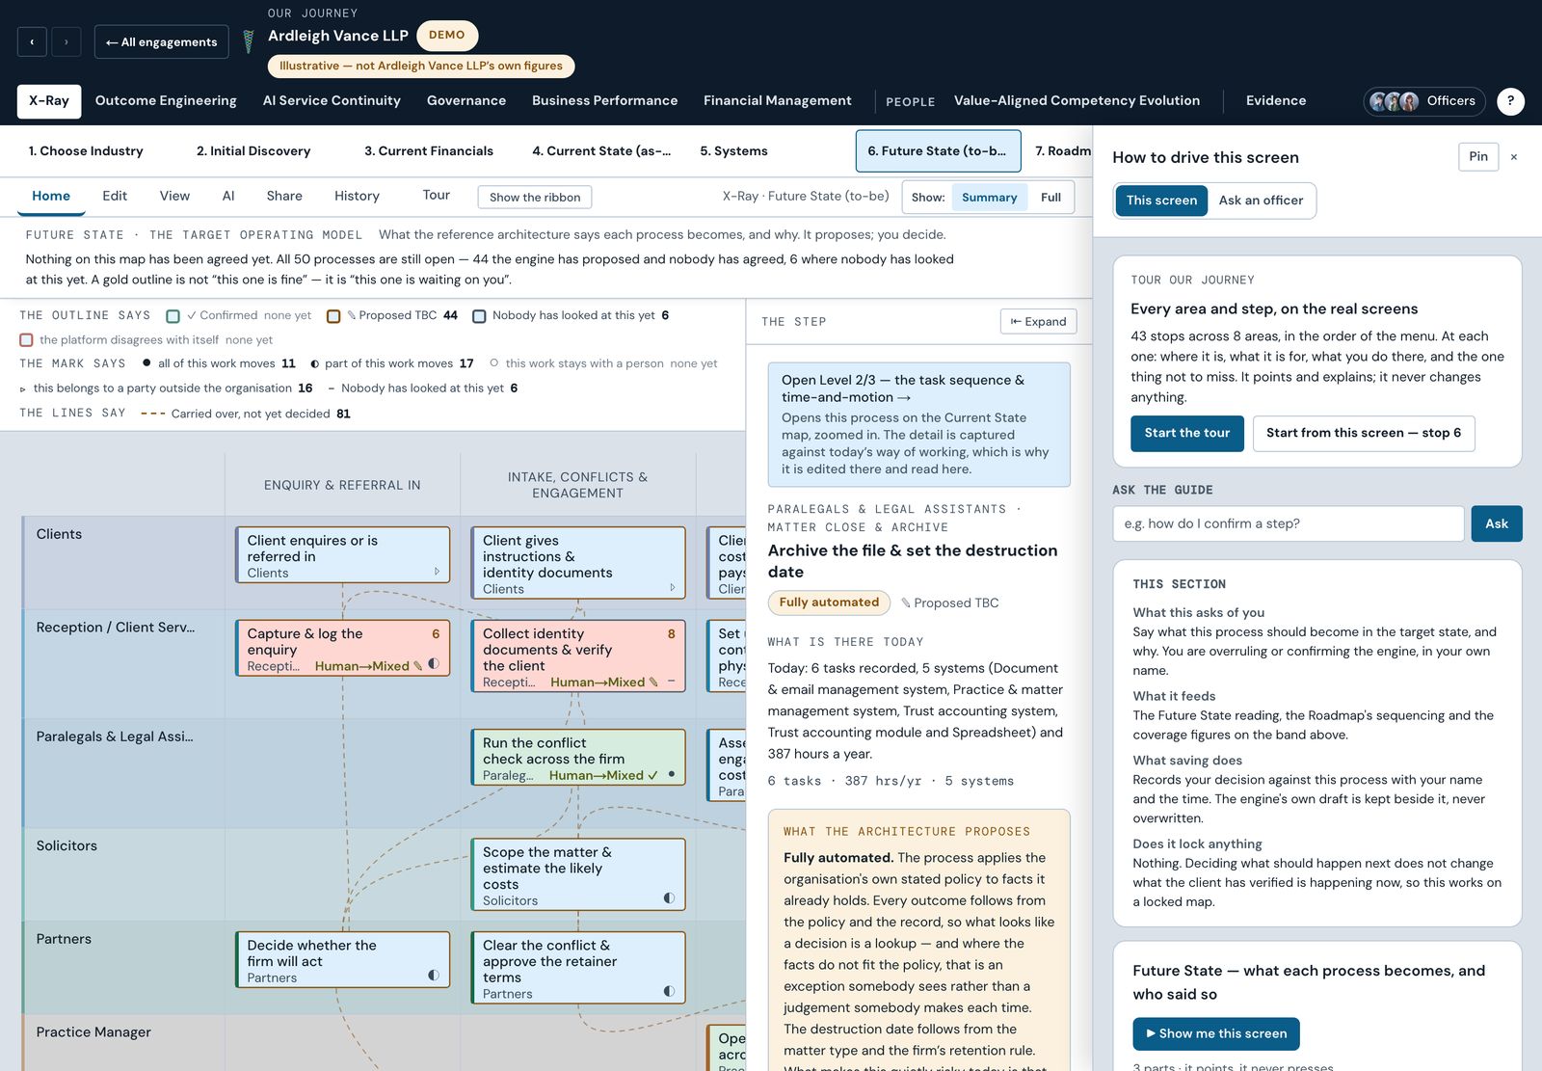Show the ribbon
1542x1071 pixels.
point(535,198)
